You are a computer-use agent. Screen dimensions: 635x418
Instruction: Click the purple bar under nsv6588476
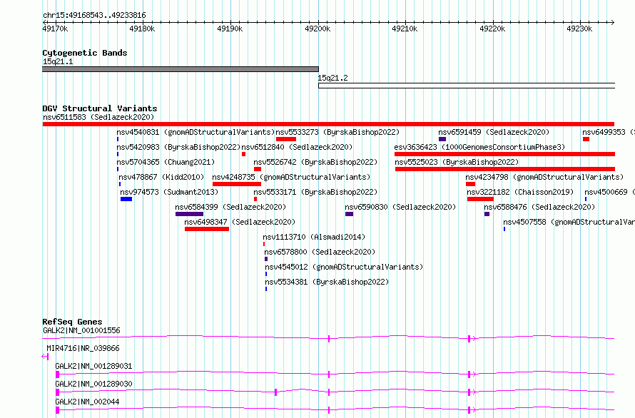(x=487, y=214)
